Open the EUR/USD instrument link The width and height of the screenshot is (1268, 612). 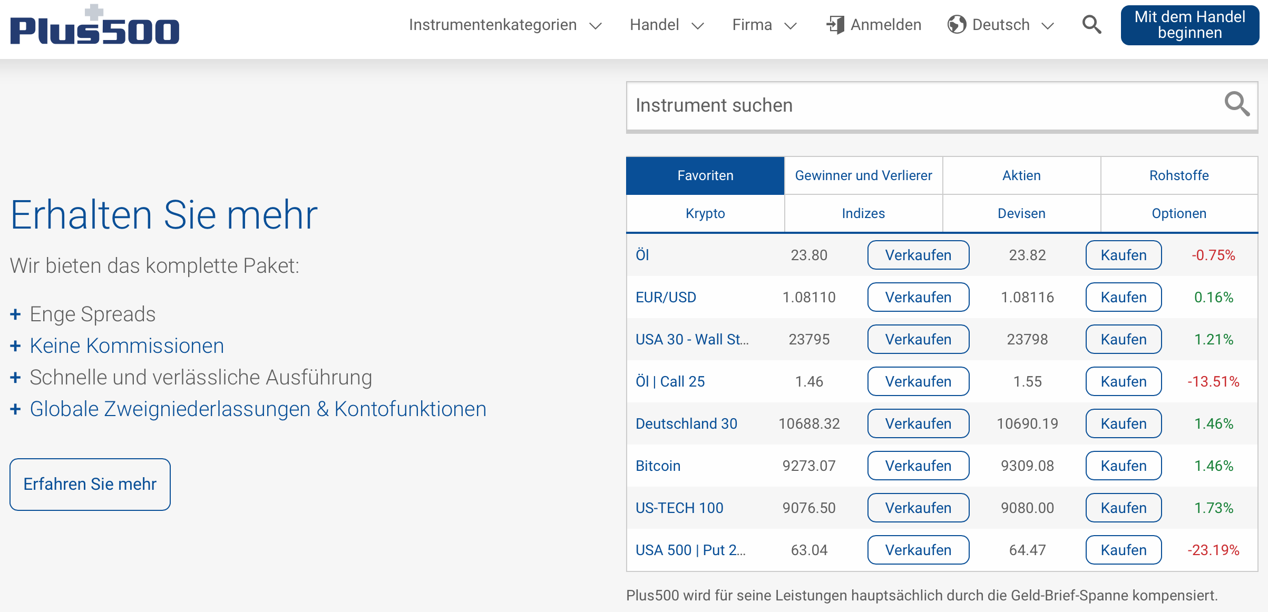pos(666,297)
